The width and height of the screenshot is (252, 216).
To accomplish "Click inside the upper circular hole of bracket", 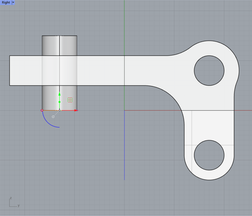I will coord(209,71).
